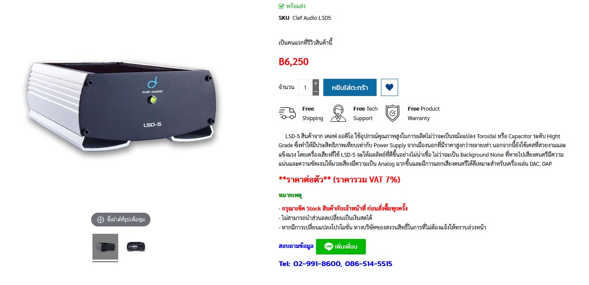The height and width of the screenshot is (285, 589).
Task: Click the green LINE add friend button
Action: tap(341, 247)
